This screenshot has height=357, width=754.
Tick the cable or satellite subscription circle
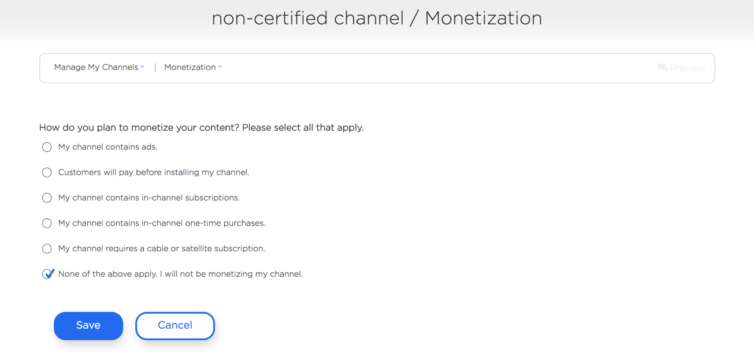tap(47, 249)
